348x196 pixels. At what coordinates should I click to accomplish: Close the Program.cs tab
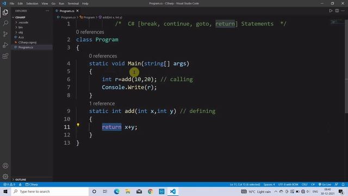click(x=77, y=11)
